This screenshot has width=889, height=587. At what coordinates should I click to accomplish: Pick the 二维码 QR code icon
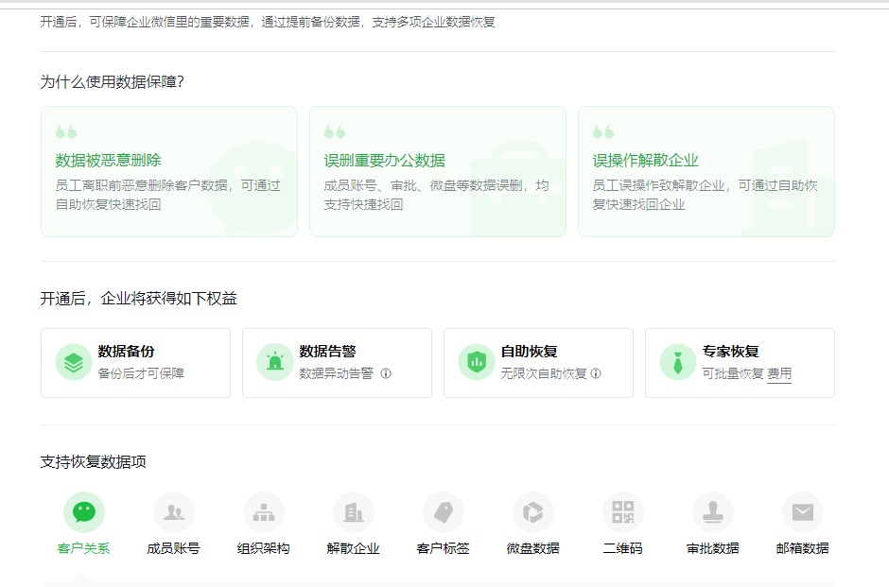pyautogui.click(x=623, y=512)
